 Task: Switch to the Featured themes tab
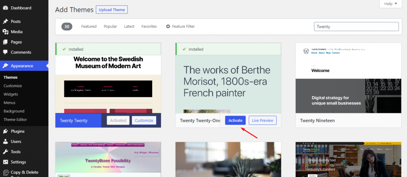tap(89, 27)
